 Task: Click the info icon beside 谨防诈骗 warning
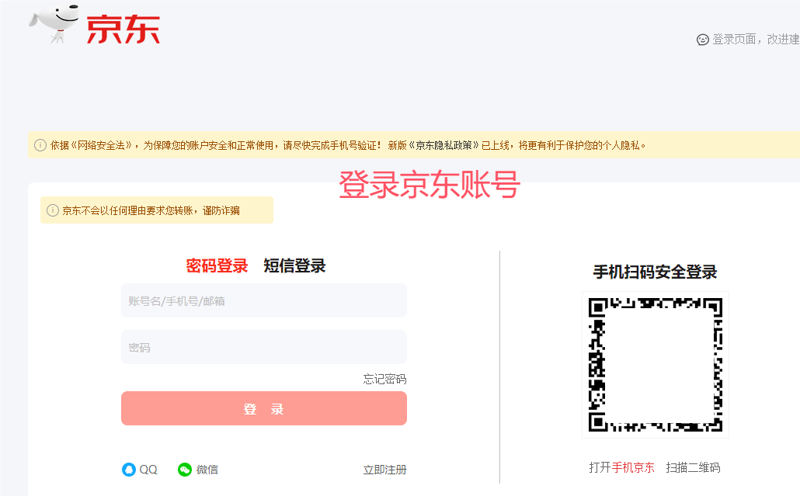53,210
